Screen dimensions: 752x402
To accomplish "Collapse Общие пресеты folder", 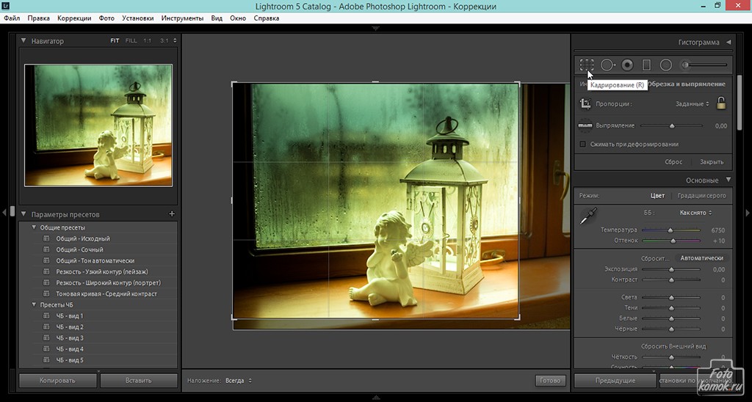I will (34, 227).
